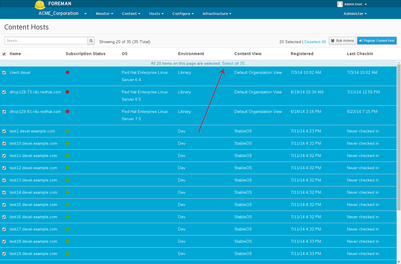Click red status dot for client.devel
Screen dimensions: 401x264
pyautogui.click(x=67, y=72)
